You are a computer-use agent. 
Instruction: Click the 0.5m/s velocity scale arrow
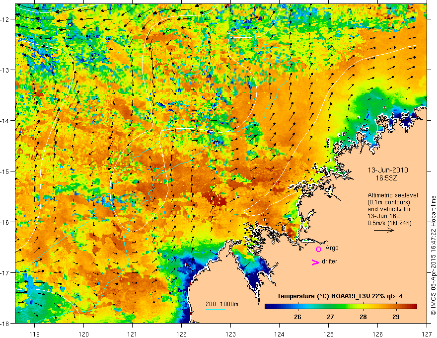(x=384, y=230)
